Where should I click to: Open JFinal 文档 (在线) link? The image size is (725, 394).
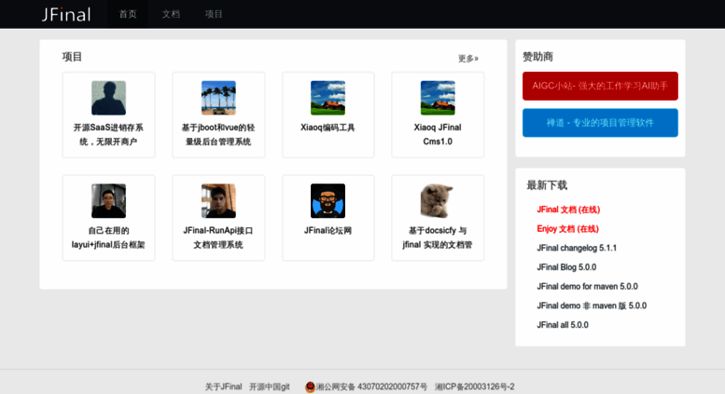tap(568, 210)
